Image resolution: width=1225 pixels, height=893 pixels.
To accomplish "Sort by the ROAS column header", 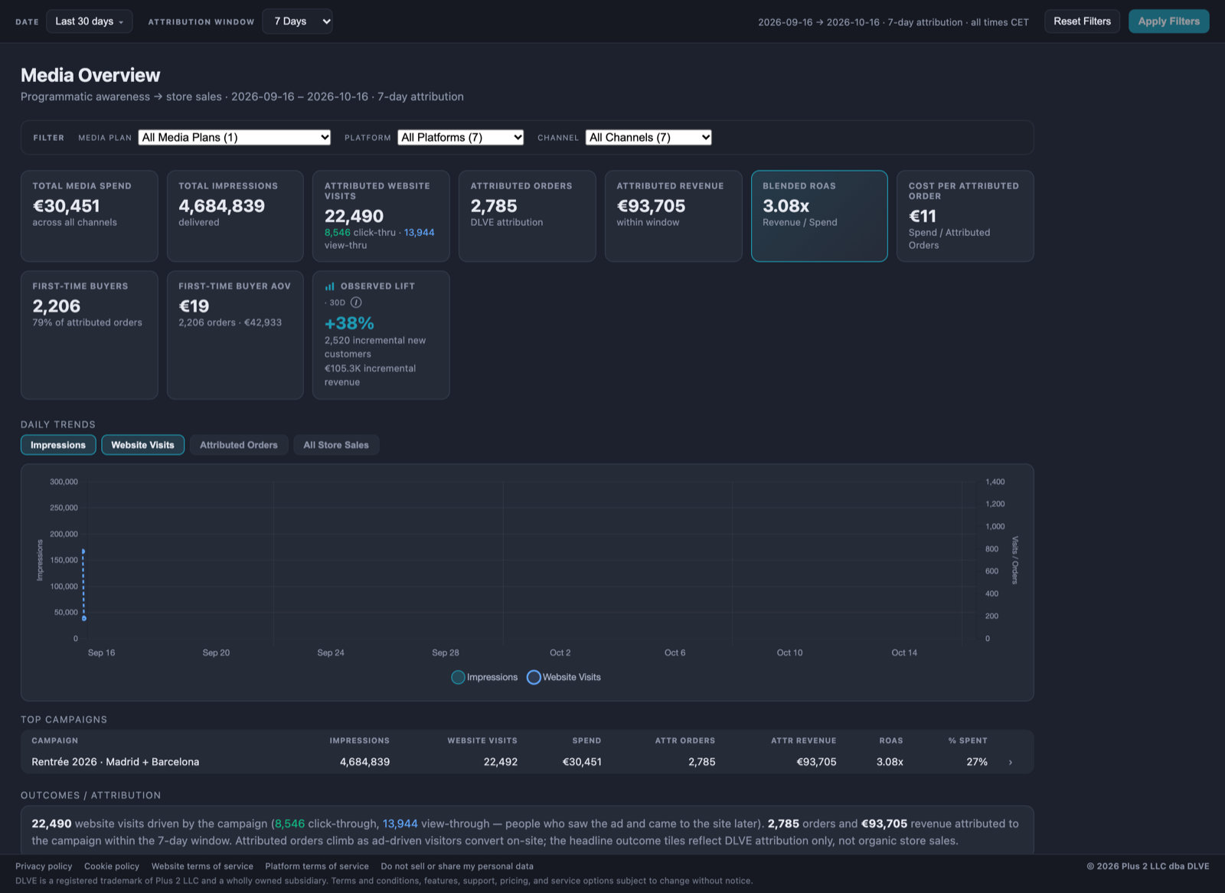I will [890, 741].
